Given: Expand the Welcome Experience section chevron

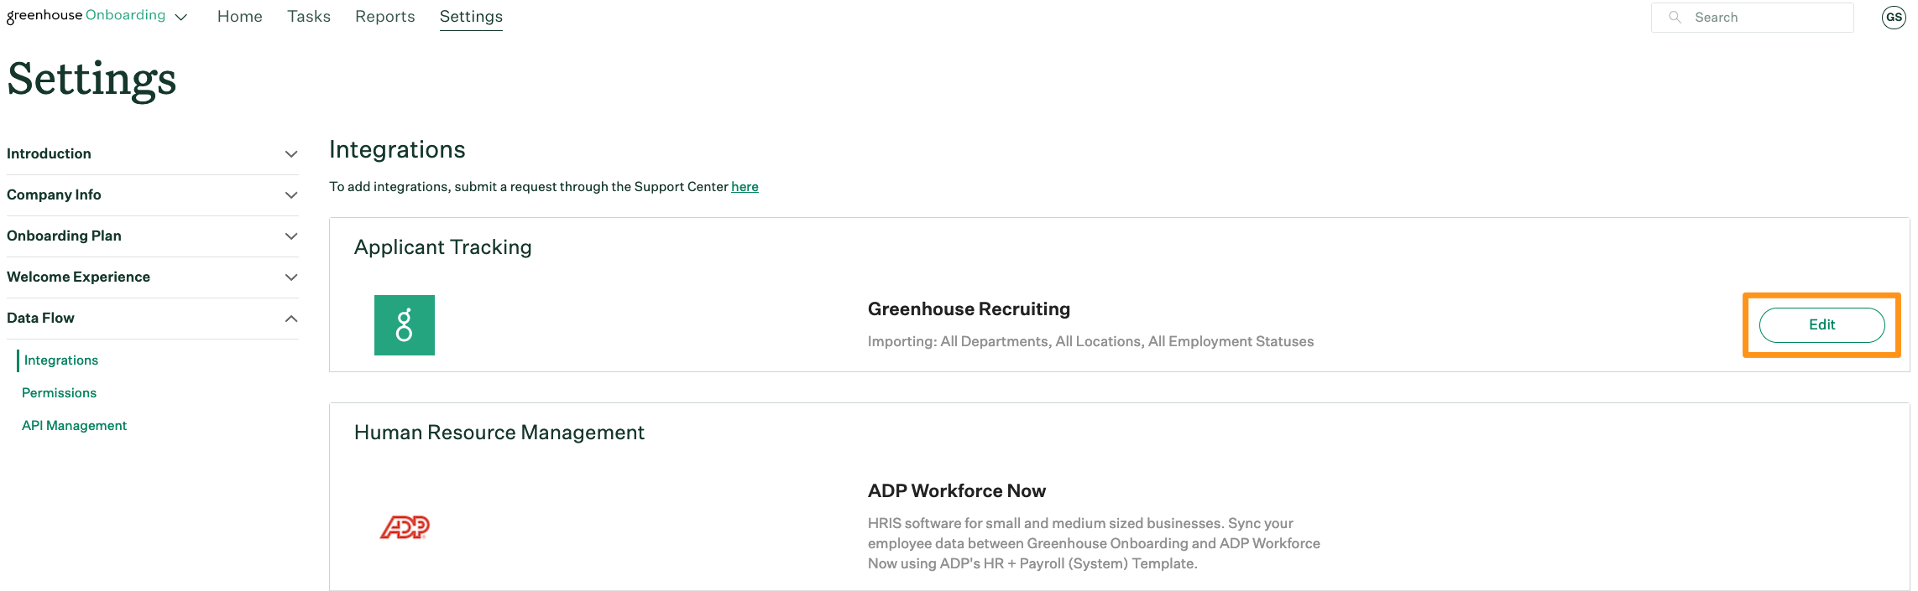Looking at the screenshot, I should 291,277.
